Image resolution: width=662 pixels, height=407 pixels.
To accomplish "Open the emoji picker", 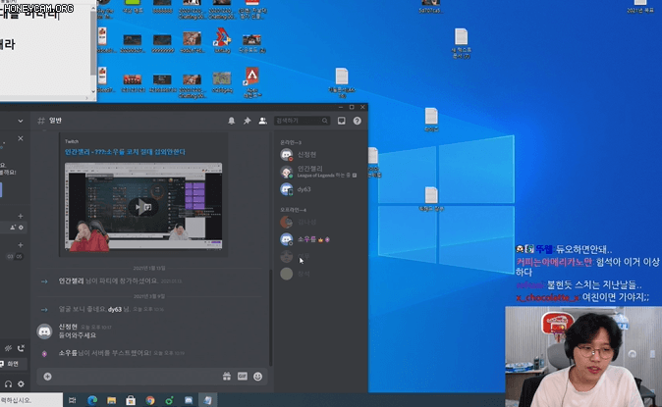I will [x=257, y=377].
